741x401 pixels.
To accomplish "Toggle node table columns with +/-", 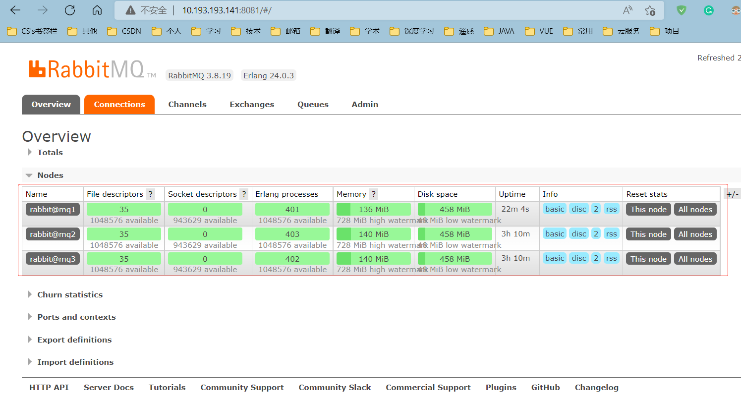I will coord(732,194).
